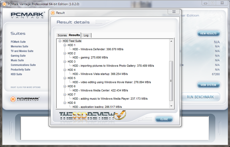Collapse the HDD Test Suite tree node
Image resolution: width=230 pixels, height=147 pixels.
point(60,41)
